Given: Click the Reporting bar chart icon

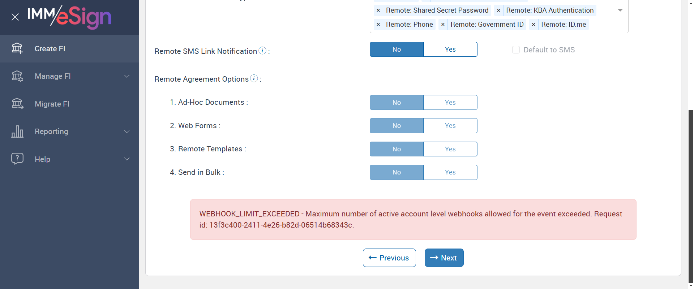Looking at the screenshot, I should (17, 131).
